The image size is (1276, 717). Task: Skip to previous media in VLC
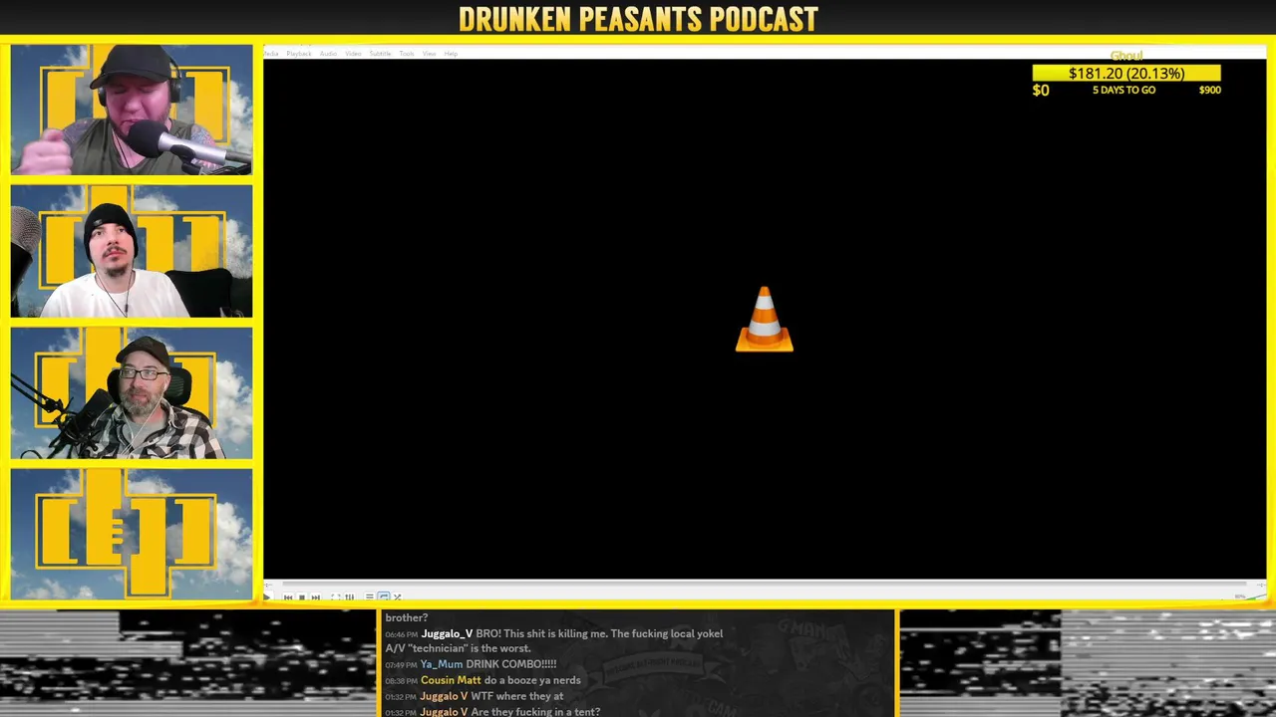point(288,597)
